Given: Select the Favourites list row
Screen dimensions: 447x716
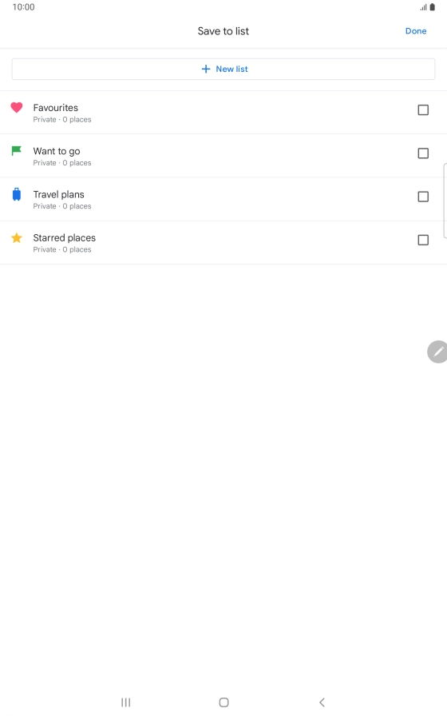Looking at the screenshot, I should click(x=223, y=113).
